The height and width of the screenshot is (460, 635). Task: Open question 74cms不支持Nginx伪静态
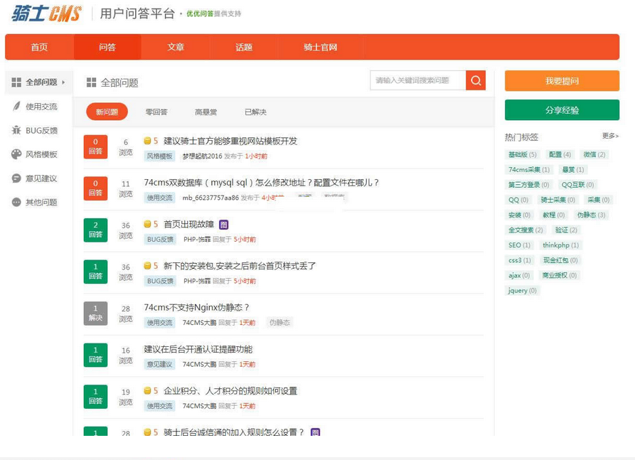196,308
